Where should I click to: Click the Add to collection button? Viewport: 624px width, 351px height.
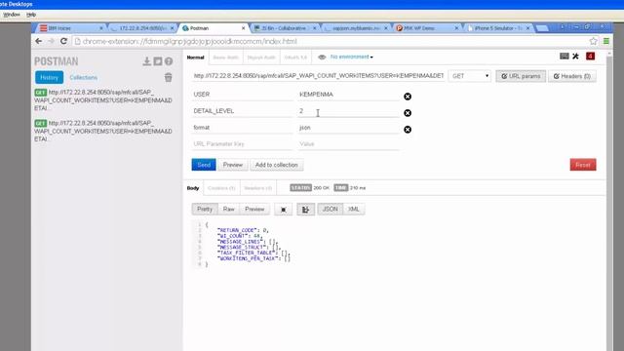pos(277,165)
